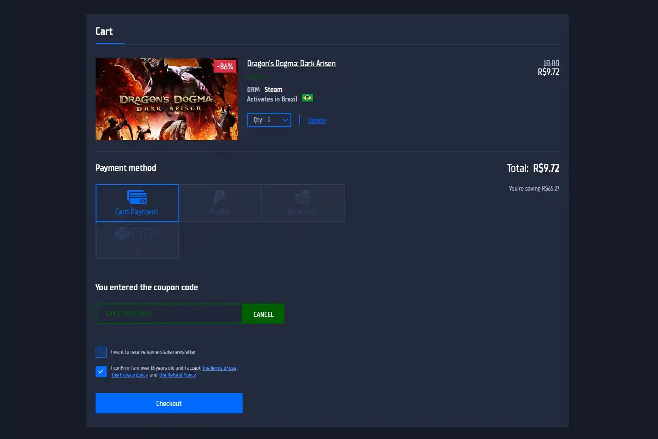The width and height of the screenshot is (658, 439).
Task: Open the Dragon's Dogma: Dark Arisen title link
Action: tap(291, 63)
